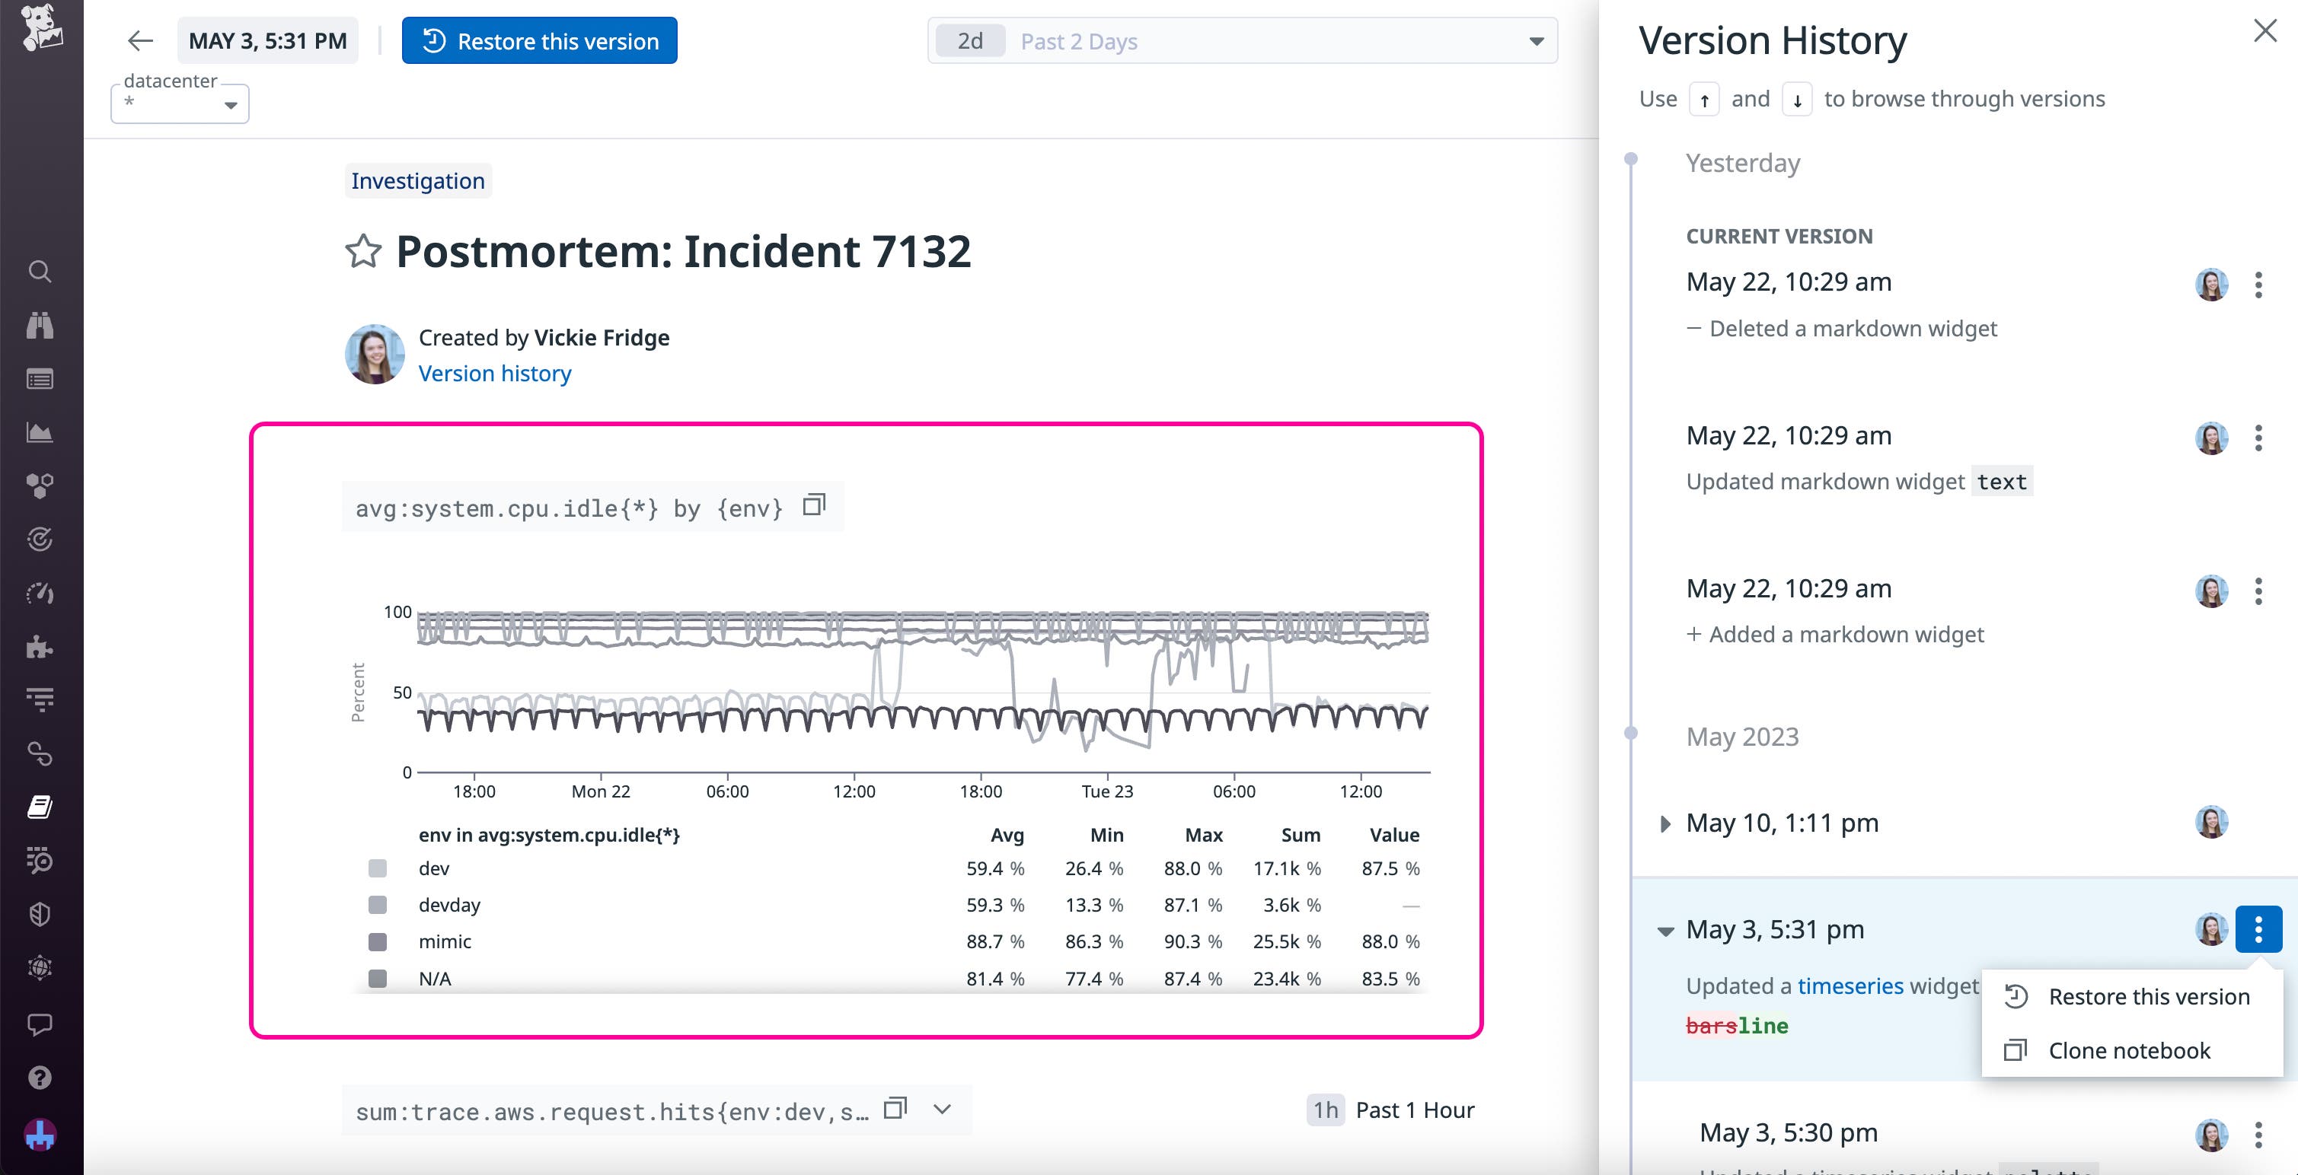Copy the avg:system.cpu.idle query
This screenshot has width=2298, height=1175.
pos(813,505)
